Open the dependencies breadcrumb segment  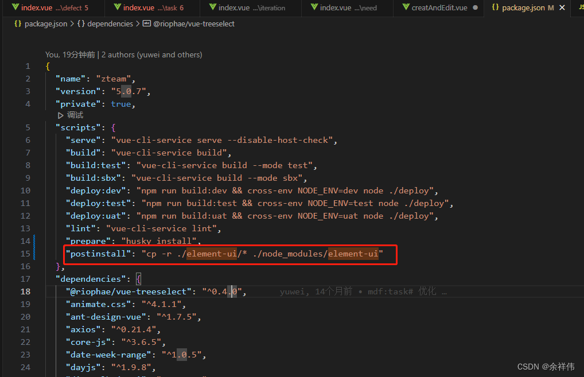[x=110, y=24]
